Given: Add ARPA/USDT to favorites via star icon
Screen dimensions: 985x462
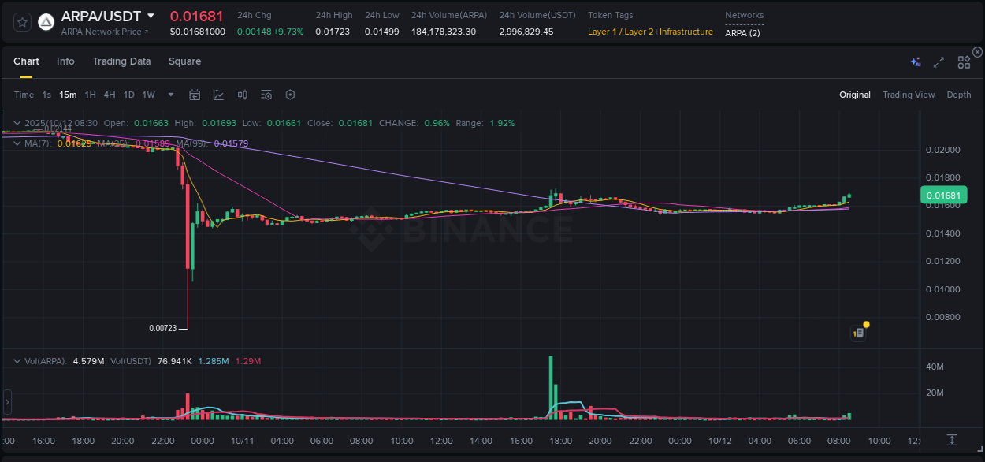Looking at the screenshot, I should pyautogui.click(x=21, y=21).
